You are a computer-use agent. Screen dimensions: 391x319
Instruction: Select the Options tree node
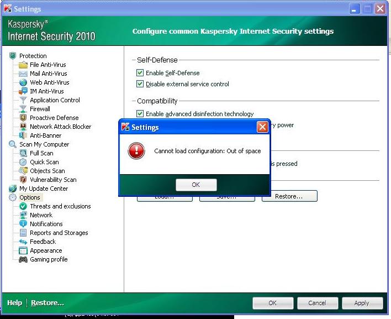coord(30,197)
